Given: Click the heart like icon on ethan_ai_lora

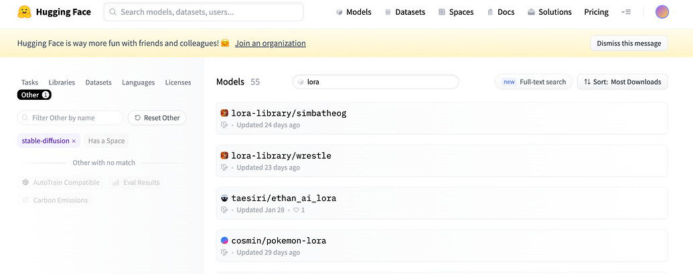Looking at the screenshot, I should tap(297, 210).
